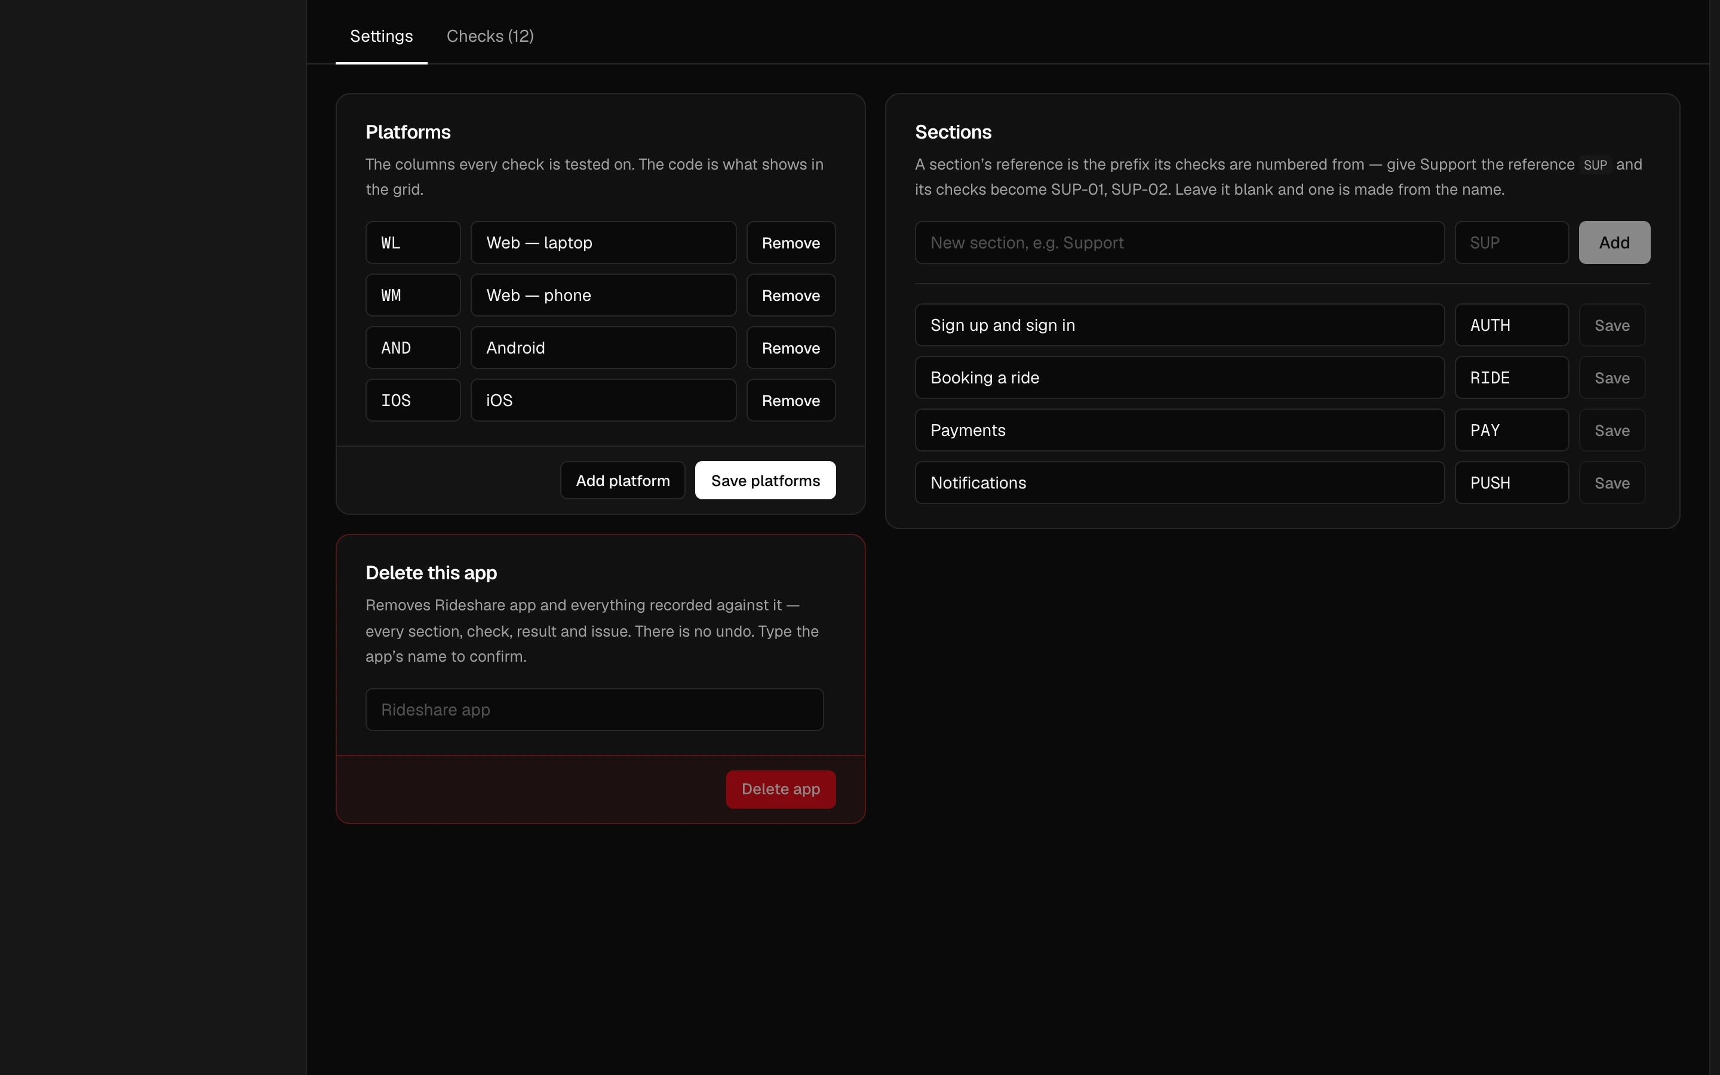1720x1075 pixels.
Task: Edit the WL platform code field
Action: [x=413, y=242]
